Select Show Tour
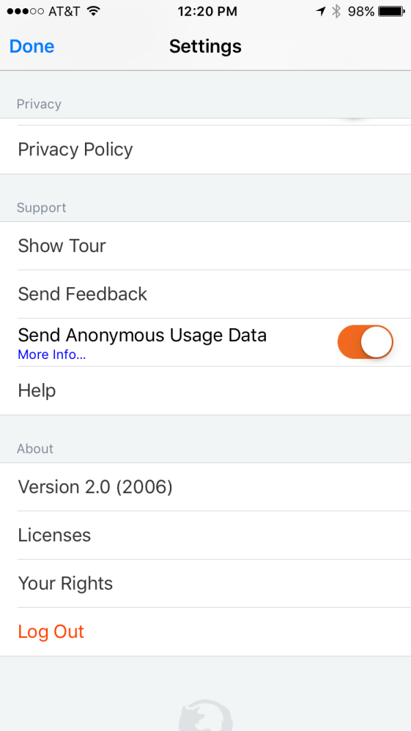This screenshot has height=731, width=411. (62, 245)
